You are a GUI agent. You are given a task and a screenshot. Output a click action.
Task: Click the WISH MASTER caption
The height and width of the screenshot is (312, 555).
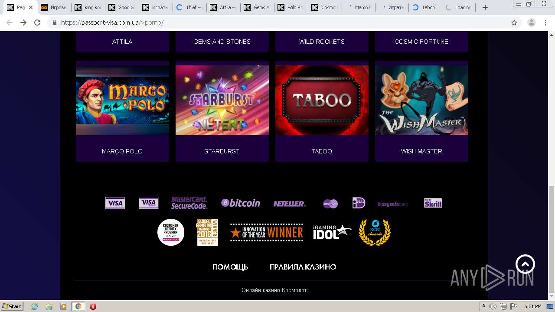pyautogui.click(x=421, y=151)
